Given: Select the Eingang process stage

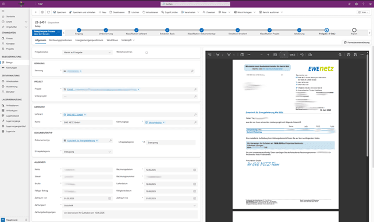Looking at the screenshot, I should pyautogui.click(x=79, y=30).
